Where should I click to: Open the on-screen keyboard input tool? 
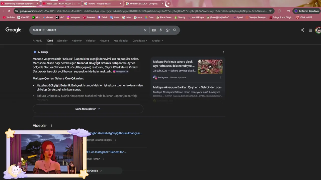point(154,30)
